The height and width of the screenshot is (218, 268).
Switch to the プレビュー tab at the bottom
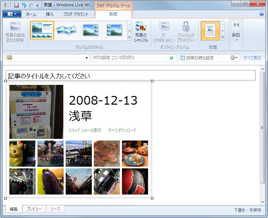tap(33, 209)
